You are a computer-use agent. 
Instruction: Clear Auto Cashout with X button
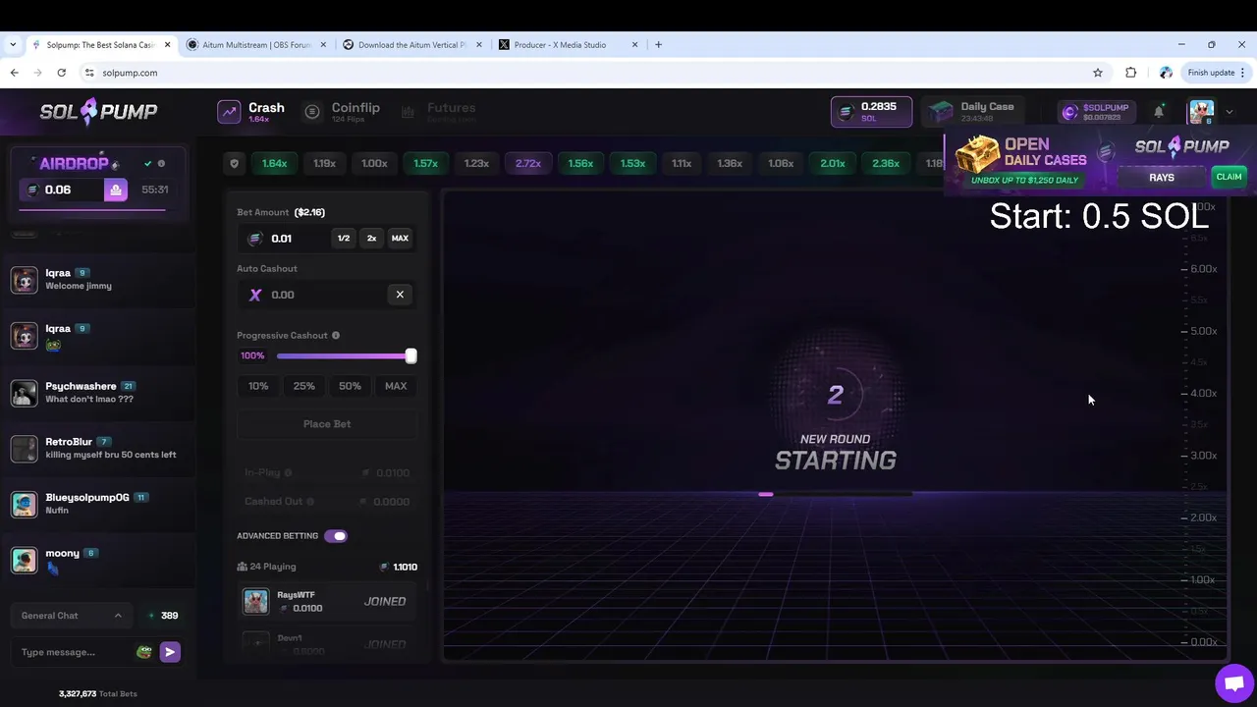(x=400, y=295)
